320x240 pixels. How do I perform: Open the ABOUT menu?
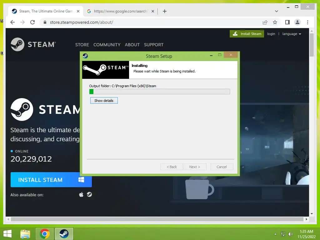pos(132,45)
